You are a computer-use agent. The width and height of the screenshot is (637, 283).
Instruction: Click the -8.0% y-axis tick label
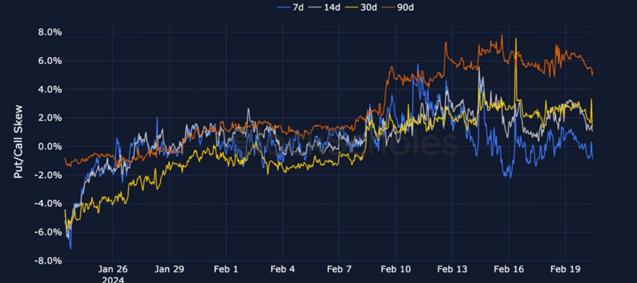pos(48,261)
